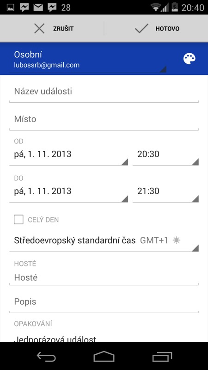Viewport: 208px width, 370px height.
Task: Open the Osobní calendar account dropdown
Action: pos(88,59)
